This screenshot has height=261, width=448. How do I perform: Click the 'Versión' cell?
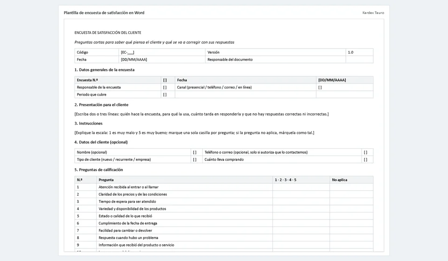(275, 52)
